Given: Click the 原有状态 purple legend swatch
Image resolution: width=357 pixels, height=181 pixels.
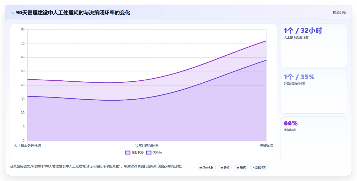Looking at the screenshot, I should point(128,152).
